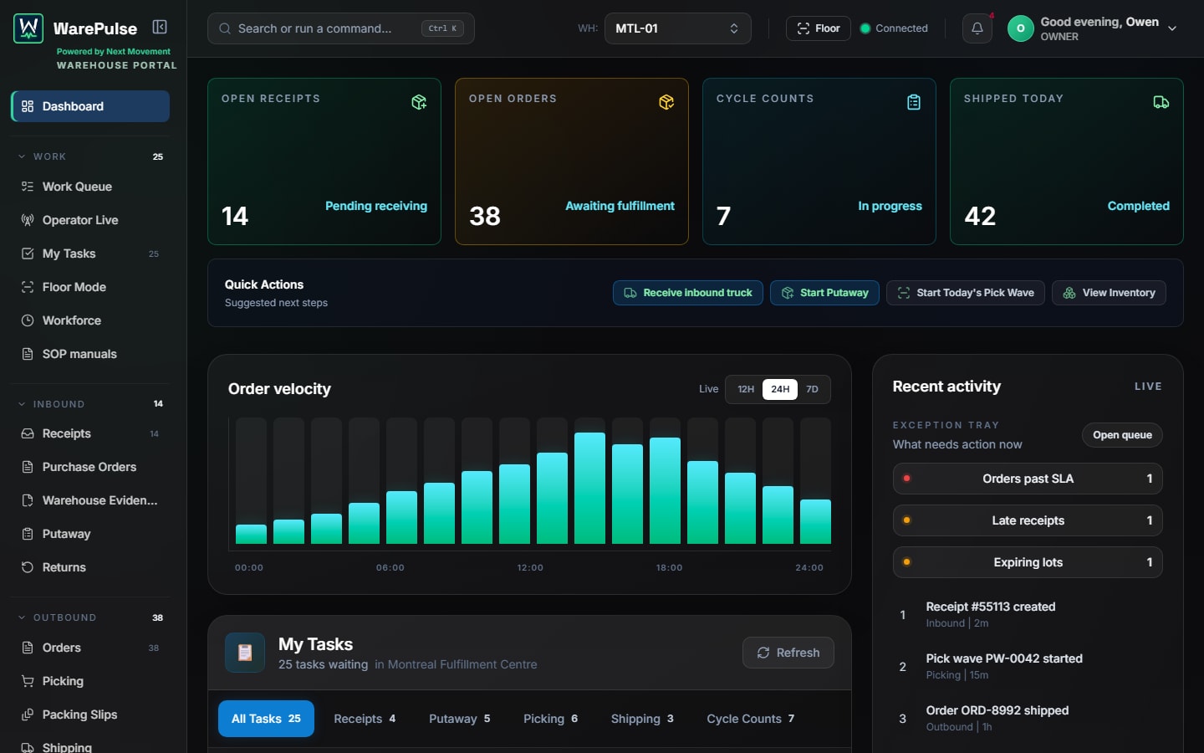Open the MTL-01 warehouse selector

click(x=677, y=28)
